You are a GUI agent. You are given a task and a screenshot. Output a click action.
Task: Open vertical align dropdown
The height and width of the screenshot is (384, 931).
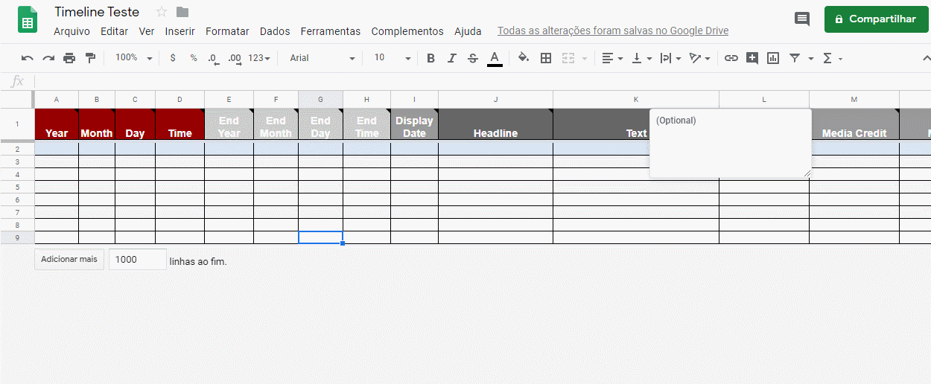point(641,58)
